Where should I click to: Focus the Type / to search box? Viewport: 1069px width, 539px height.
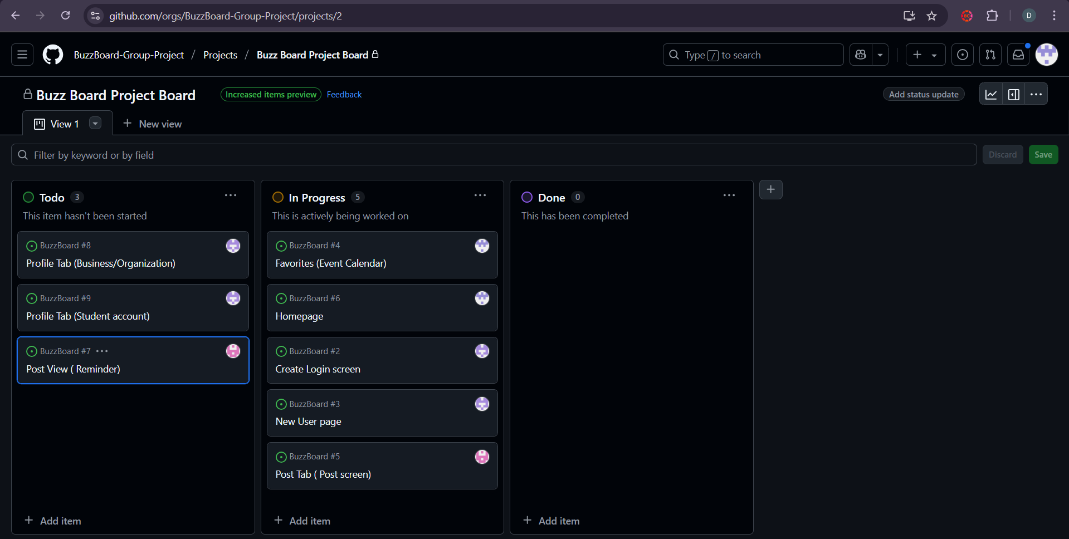point(753,55)
